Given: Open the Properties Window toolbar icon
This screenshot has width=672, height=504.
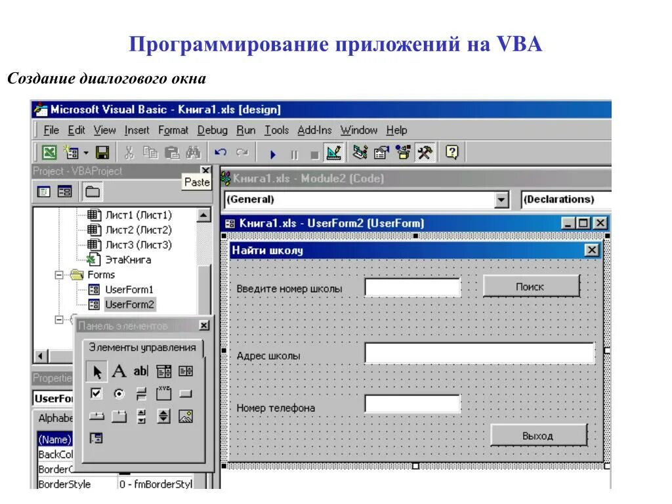Looking at the screenshot, I should (381, 152).
